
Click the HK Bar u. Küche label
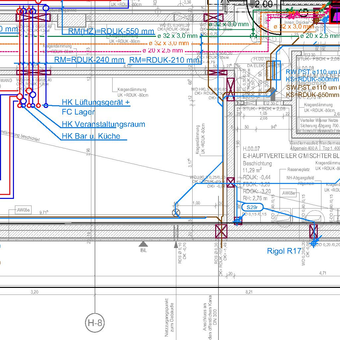pos(91,136)
